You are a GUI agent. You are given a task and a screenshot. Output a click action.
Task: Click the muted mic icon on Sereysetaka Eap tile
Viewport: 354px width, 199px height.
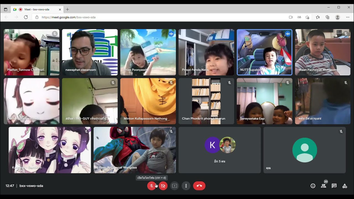(288, 83)
